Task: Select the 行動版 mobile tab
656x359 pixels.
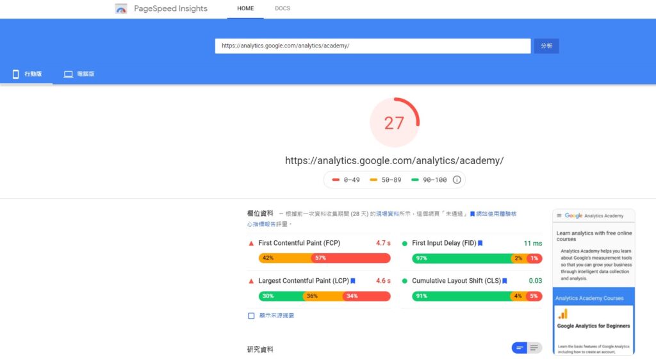Action: 26,74
